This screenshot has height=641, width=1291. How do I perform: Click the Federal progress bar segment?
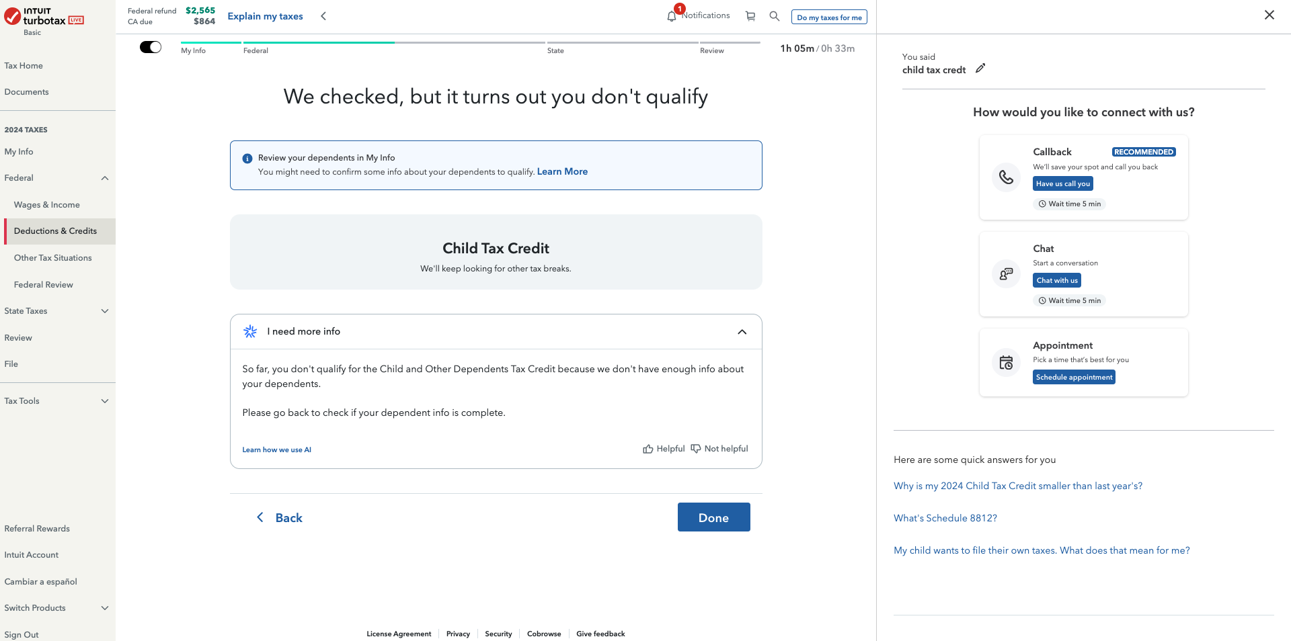(x=319, y=44)
